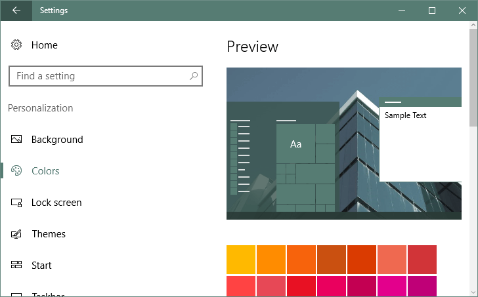Select the Background picture icon

click(x=16, y=140)
